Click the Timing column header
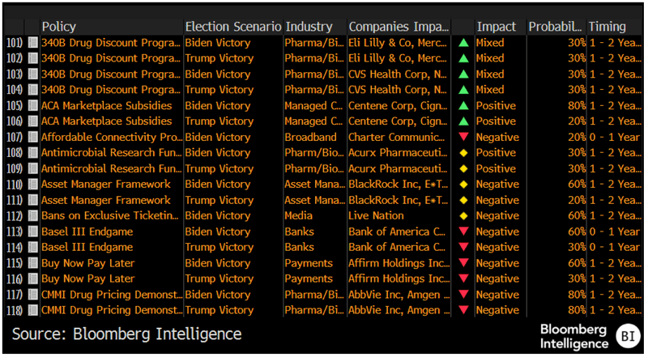The image size is (648, 357). (607, 27)
